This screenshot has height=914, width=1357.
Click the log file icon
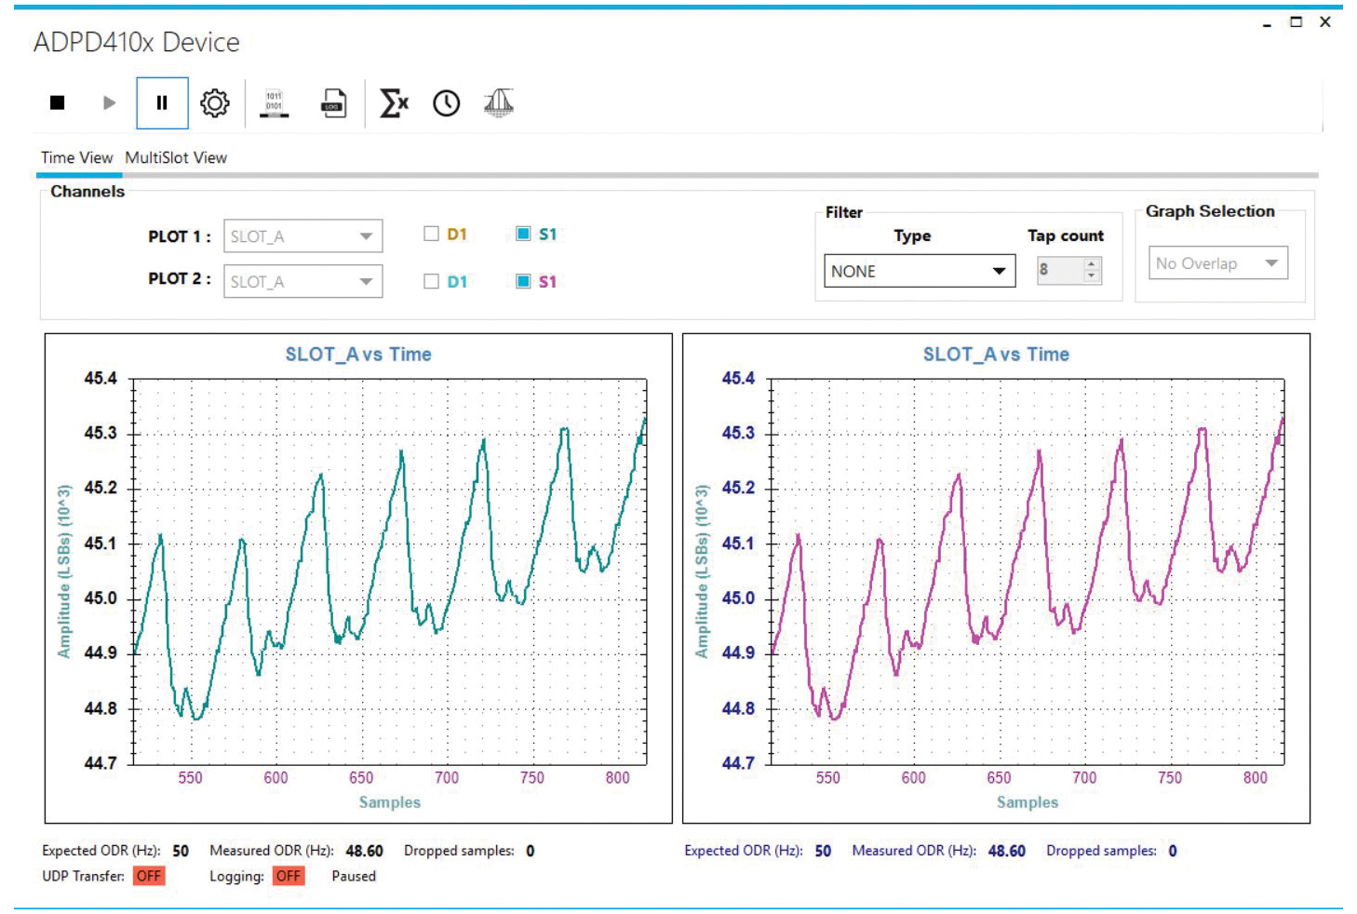coord(333,102)
